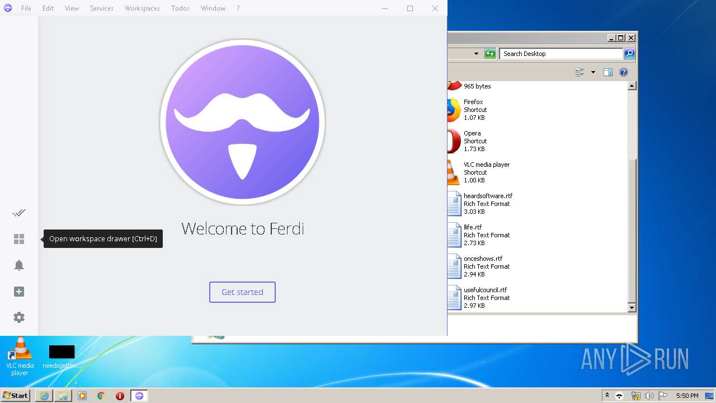Screen dimensions: 716x403
Task: Open the Services menu
Action: [x=102, y=8]
